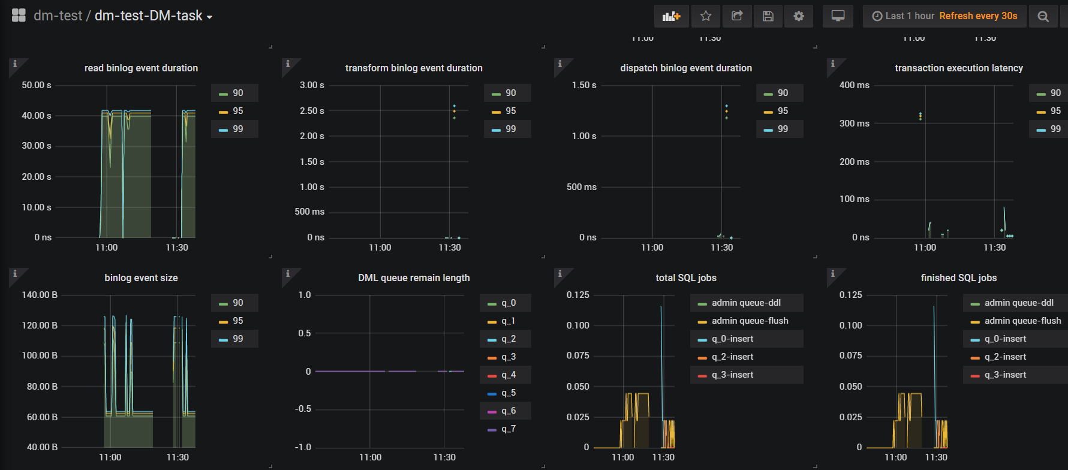Viewport: 1068px width, 470px height.
Task: Open the dispatch binlog event duration title menu
Action: point(686,68)
